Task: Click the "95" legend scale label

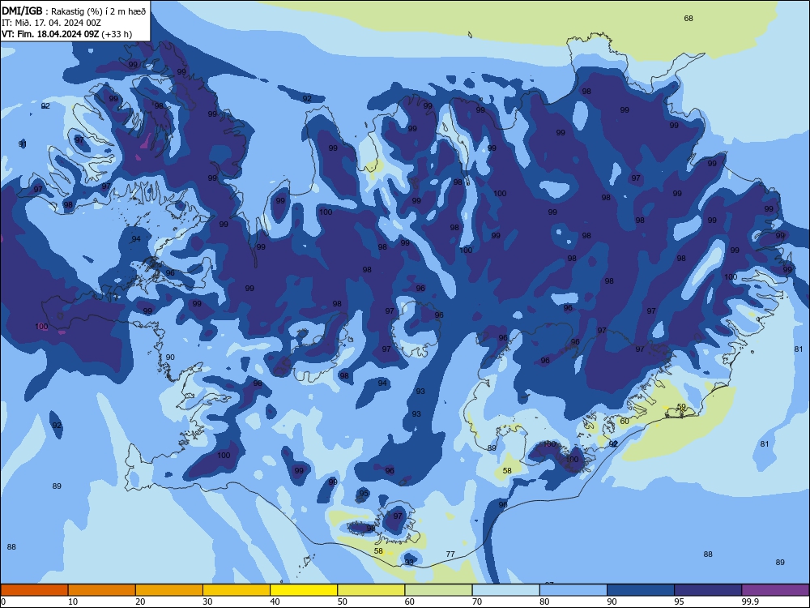Action: [x=679, y=602]
